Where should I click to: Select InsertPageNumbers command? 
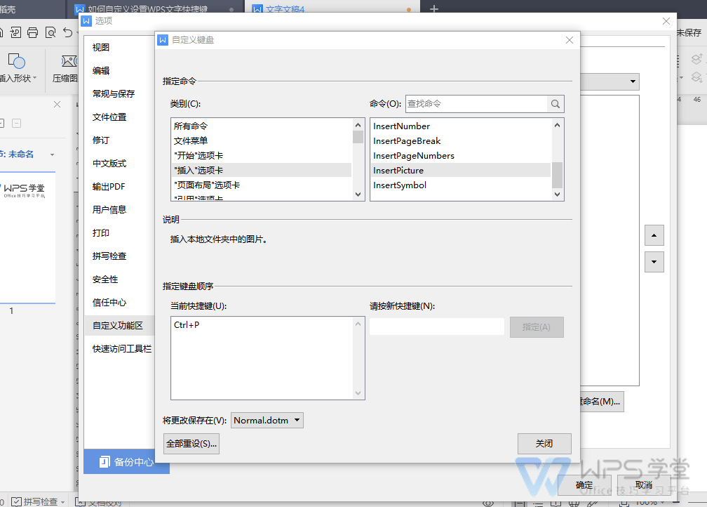(x=461, y=156)
